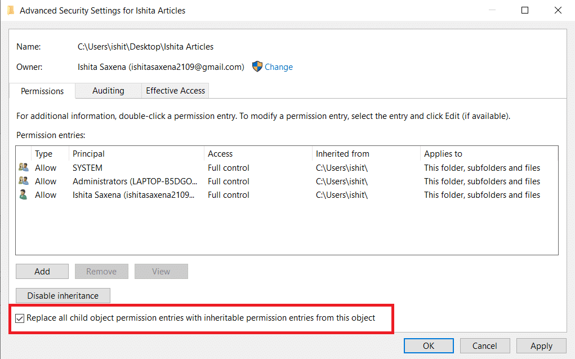Click the shield icon next to Change
Image resolution: width=575 pixels, height=359 pixels.
coord(257,67)
